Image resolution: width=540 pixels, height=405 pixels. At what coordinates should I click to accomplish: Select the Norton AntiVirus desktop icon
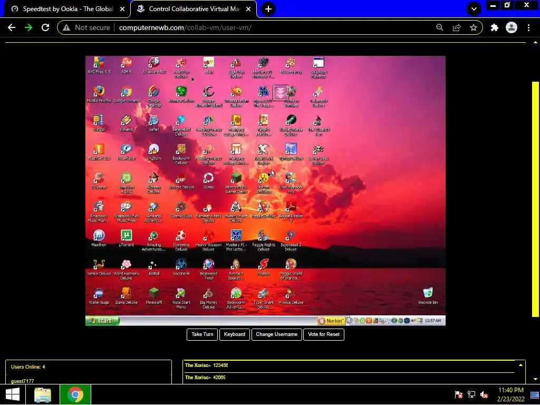point(264,183)
